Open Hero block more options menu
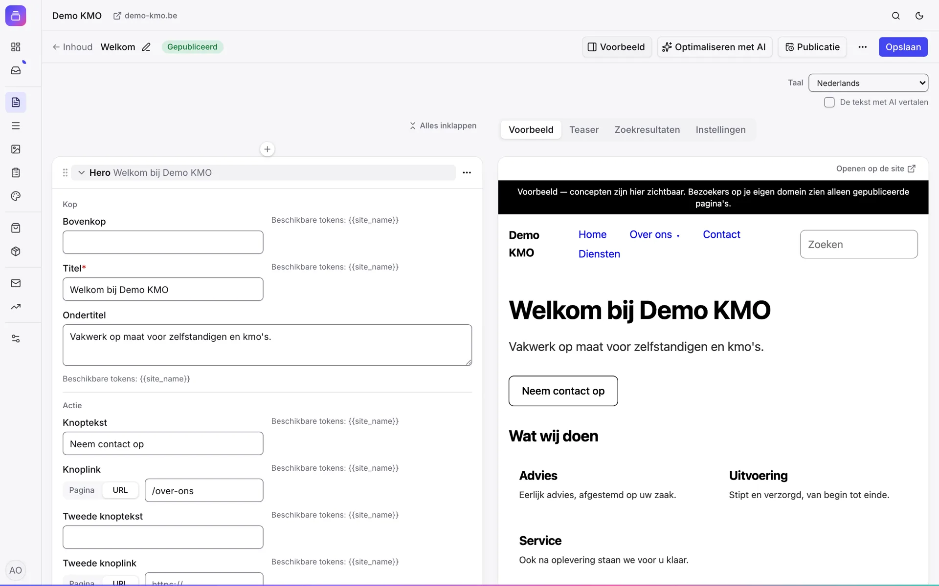This screenshot has width=939, height=586. click(x=467, y=172)
